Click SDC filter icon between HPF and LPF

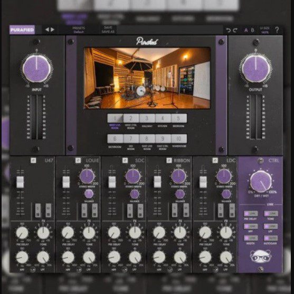pyautogui.click(x=125, y=270)
